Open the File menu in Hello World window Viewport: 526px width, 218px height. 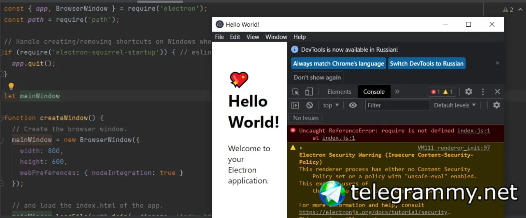pos(219,37)
